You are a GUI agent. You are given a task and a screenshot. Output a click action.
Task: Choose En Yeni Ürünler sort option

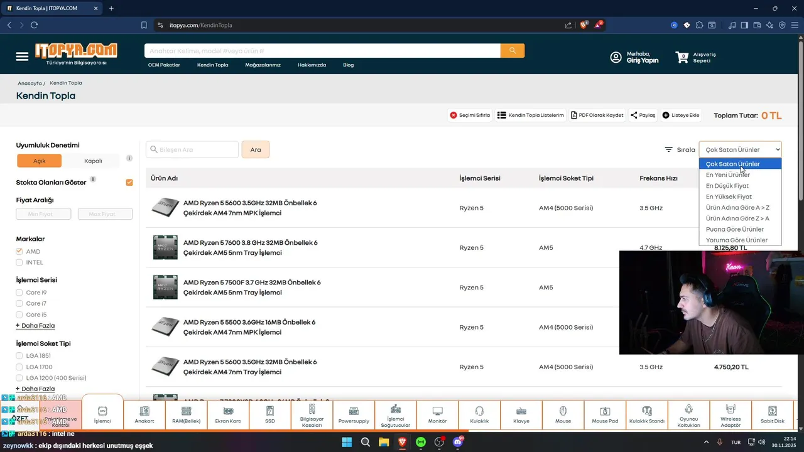coord(740,175)
